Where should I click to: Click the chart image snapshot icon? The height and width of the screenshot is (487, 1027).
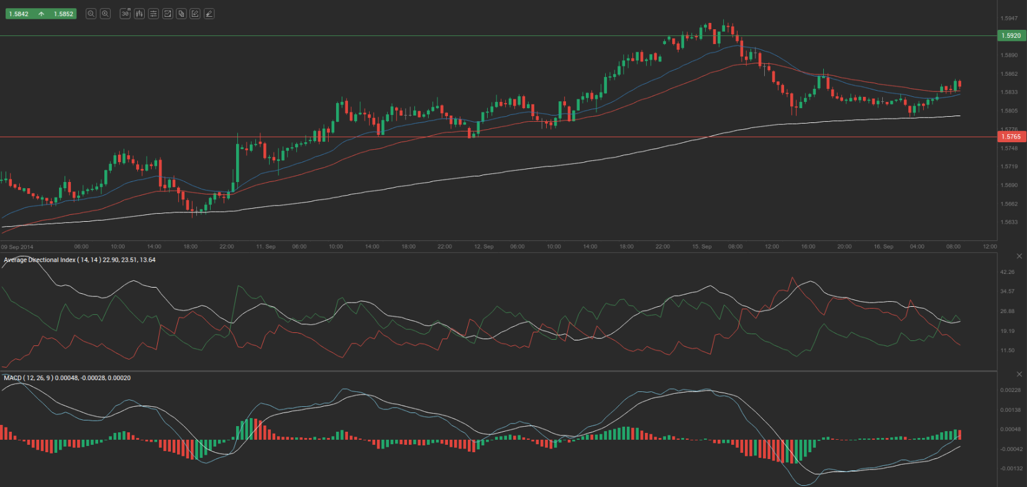click(167, 14)
